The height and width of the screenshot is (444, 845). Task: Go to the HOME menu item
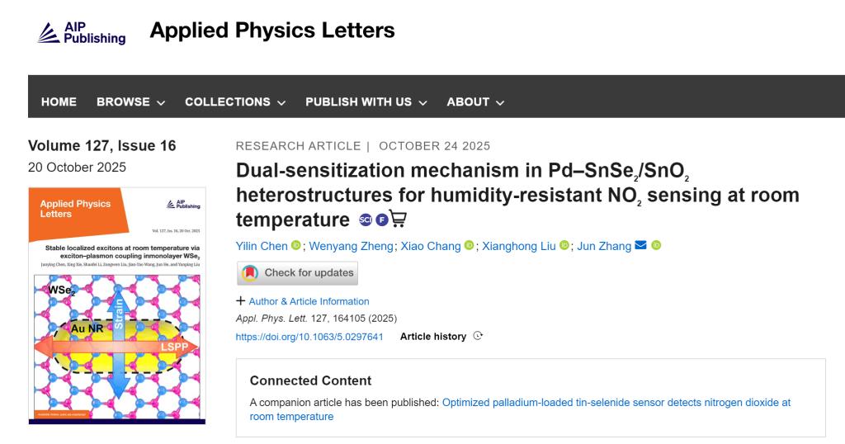click(x=59, y=102)
